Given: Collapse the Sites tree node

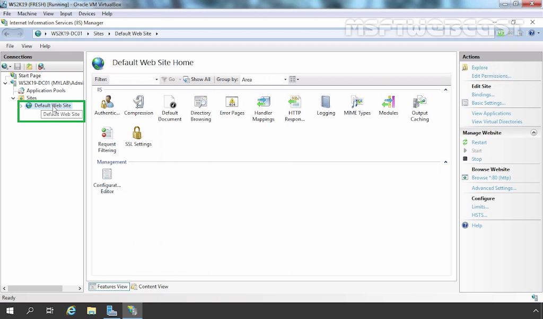Looking at the screenshot, I should pos(13,98).
